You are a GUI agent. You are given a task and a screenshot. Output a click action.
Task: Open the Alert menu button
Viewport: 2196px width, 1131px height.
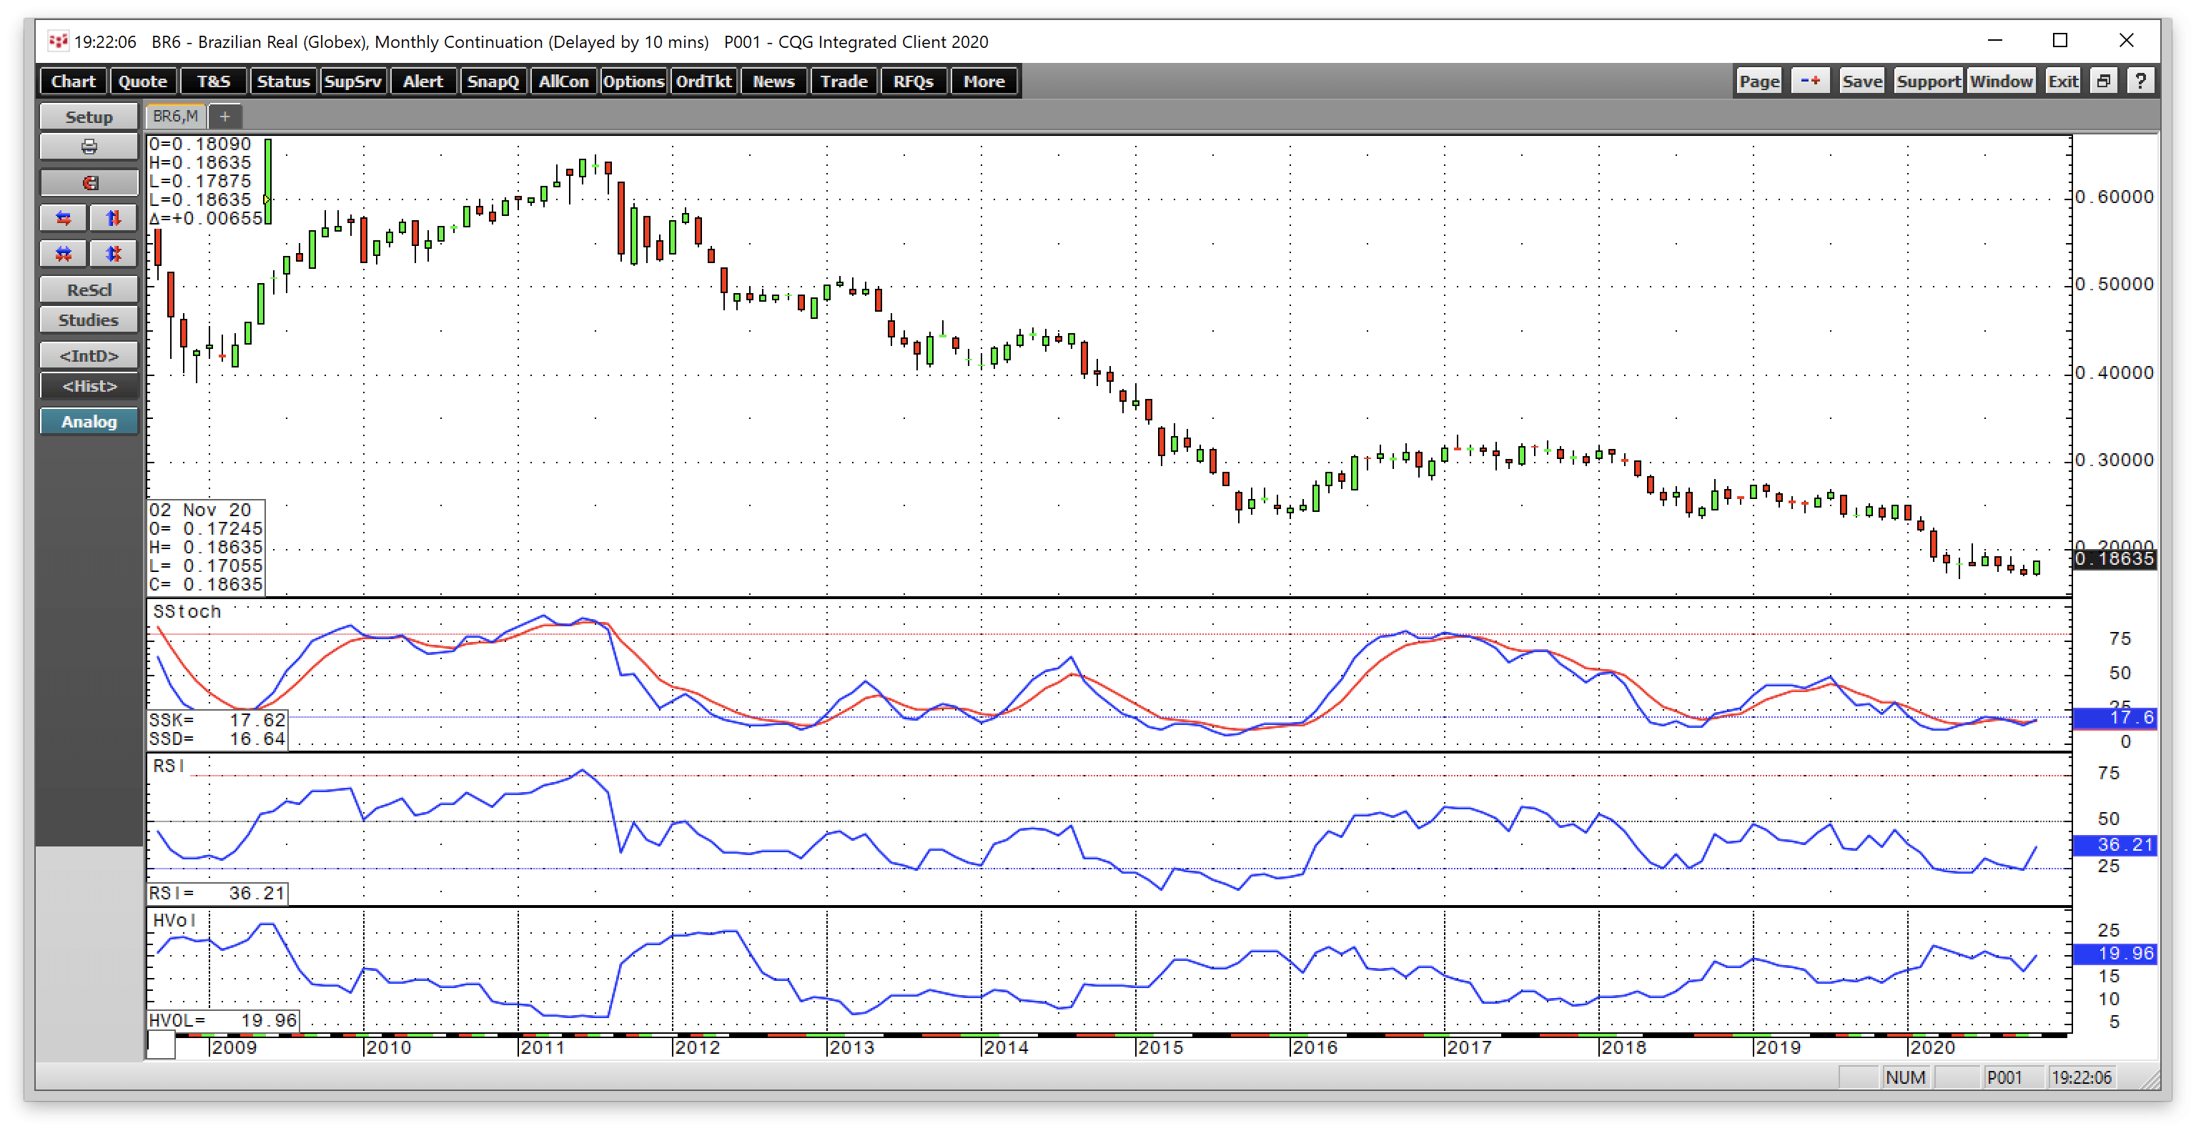click(423, 81)
